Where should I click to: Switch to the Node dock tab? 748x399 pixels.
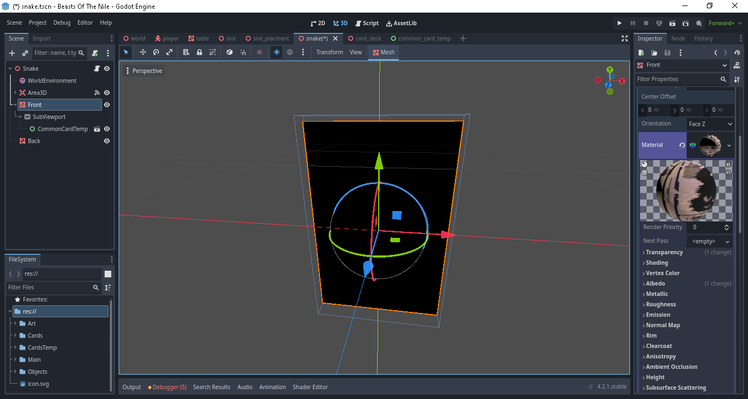[678, 38]
